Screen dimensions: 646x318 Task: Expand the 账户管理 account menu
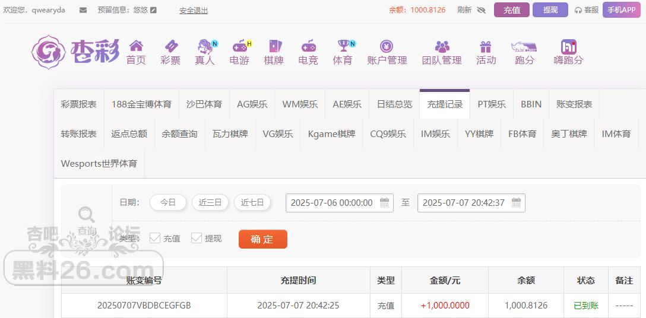click(x=387, y=52)
